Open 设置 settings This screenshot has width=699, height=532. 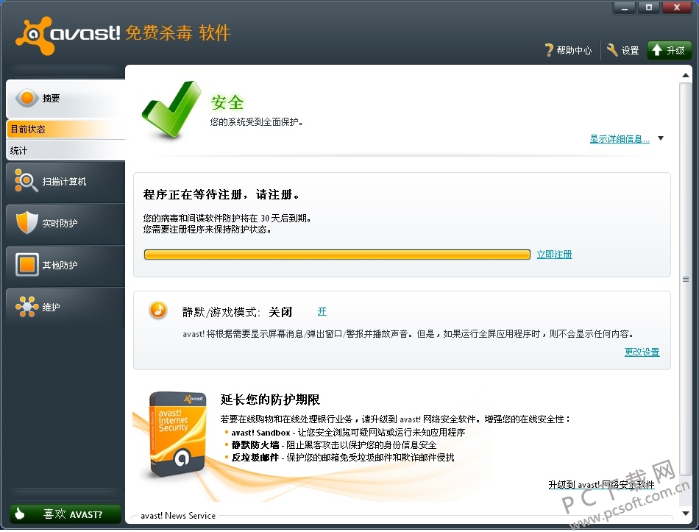(622, 50)
